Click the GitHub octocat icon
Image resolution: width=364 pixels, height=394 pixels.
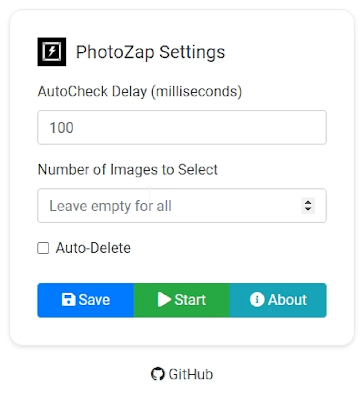pos(158,374)
